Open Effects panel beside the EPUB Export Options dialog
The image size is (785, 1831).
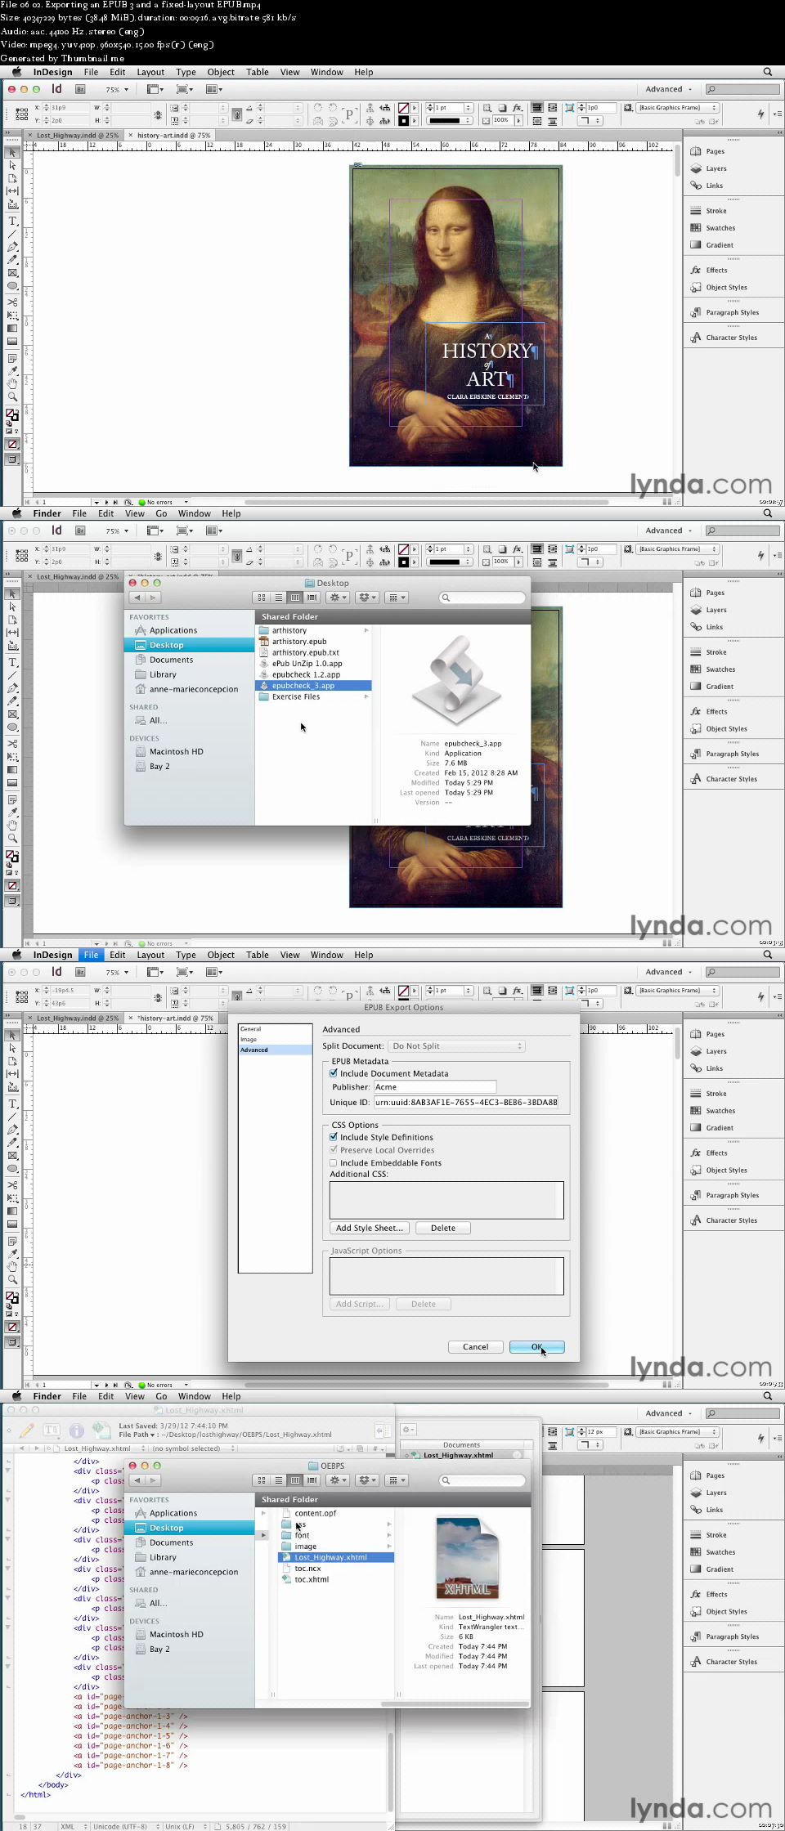coord(716,1153)
